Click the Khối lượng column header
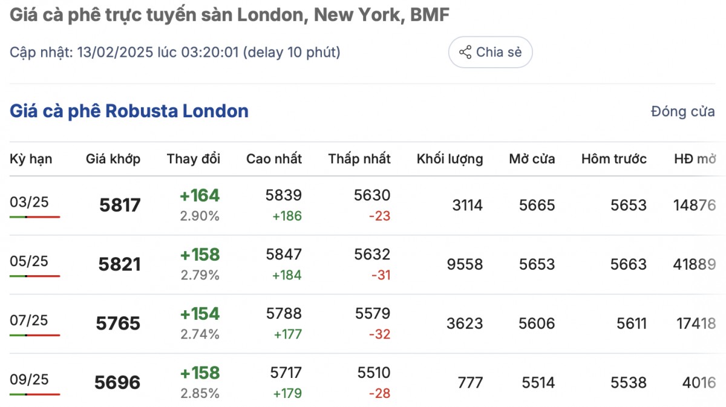 (x=450, y=159)
